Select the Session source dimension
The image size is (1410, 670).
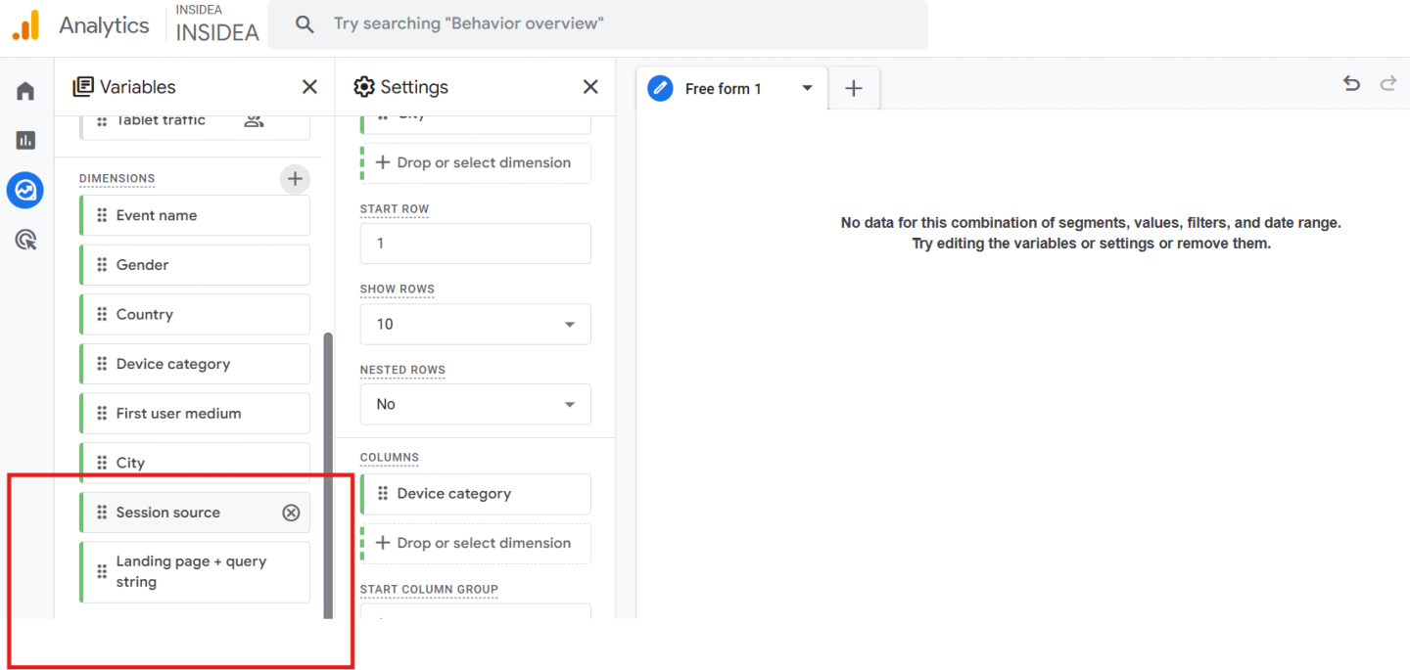point(195,513)
